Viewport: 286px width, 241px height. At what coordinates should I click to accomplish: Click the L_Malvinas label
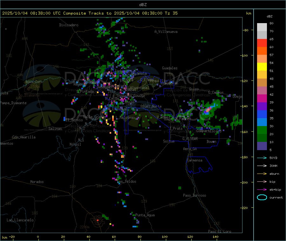coord(125,117)
